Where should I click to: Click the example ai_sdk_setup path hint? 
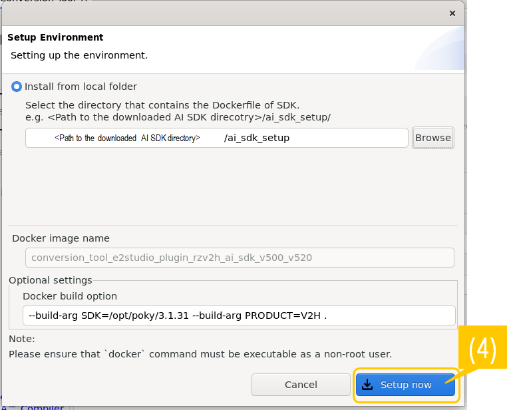(x=178, y=116)
